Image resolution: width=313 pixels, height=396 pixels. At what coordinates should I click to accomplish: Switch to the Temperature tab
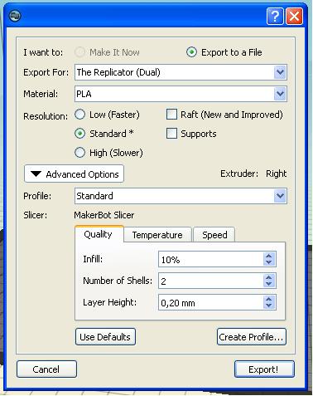[157, 235]
